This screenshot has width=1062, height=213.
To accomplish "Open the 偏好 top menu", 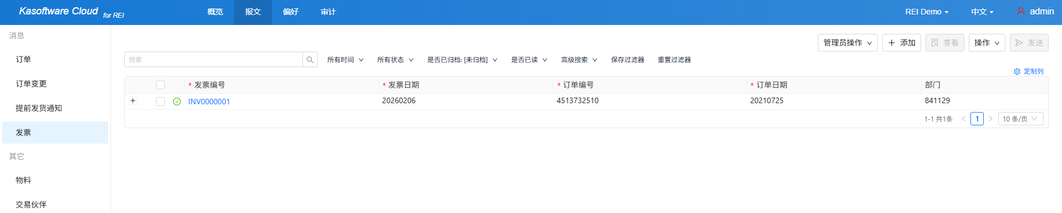I will (291, 12).
